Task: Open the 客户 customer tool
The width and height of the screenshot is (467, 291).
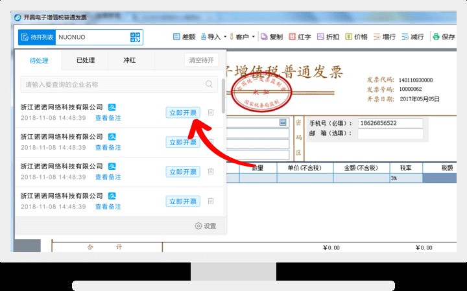Action: tap(239, 36)
